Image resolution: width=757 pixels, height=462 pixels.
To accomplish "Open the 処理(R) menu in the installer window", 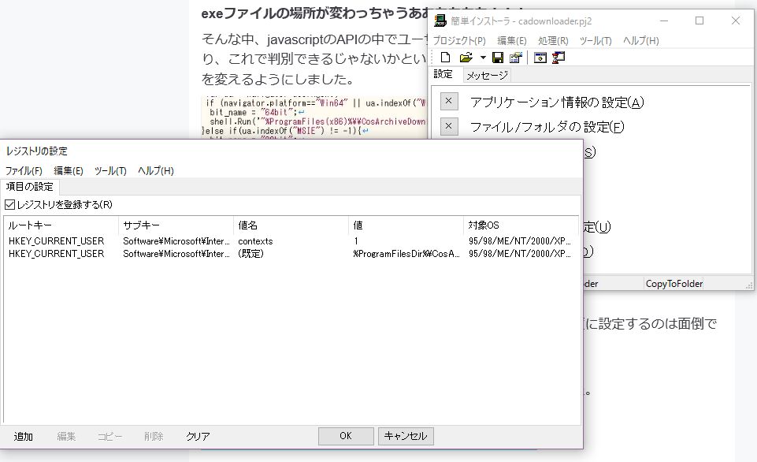I will pyautogui.click(x=553, y=40).
